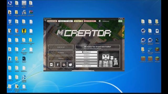Select the eclipse archive icon on desktop

(31, 13)
